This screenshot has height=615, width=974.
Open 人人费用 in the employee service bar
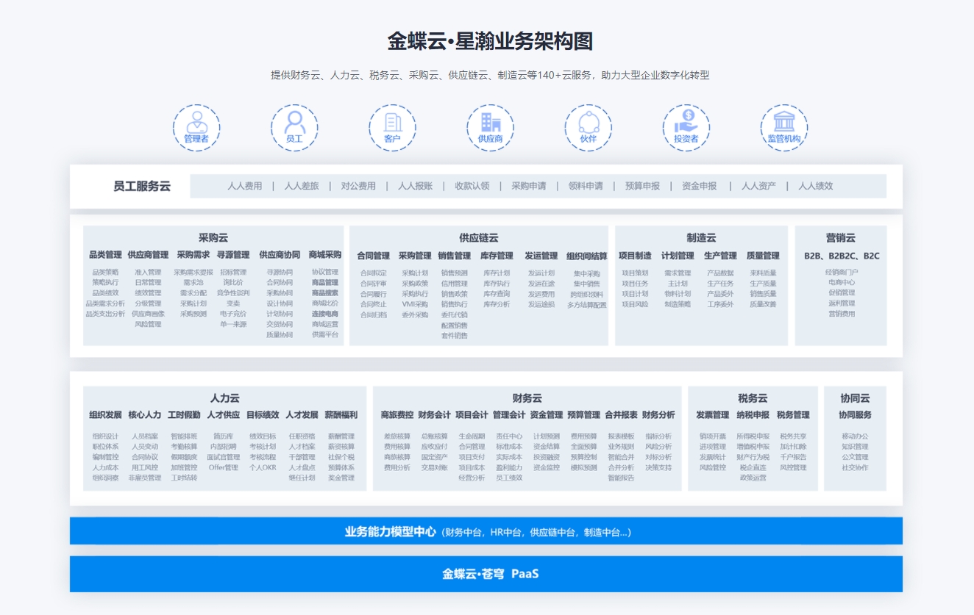[244, 186]
